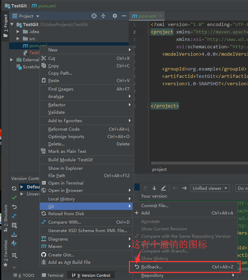
Task: Click the Show Diff icon in Version Control
Action: (14, 216)
